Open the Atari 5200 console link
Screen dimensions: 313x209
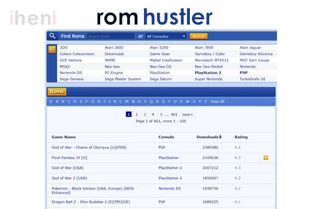point(159,48)
